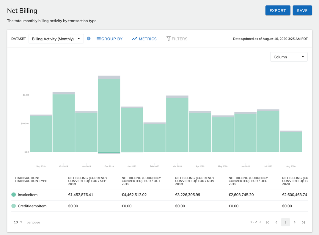Jump to the last results page
This screenshot has height=235, width=319.
point(304,222)
